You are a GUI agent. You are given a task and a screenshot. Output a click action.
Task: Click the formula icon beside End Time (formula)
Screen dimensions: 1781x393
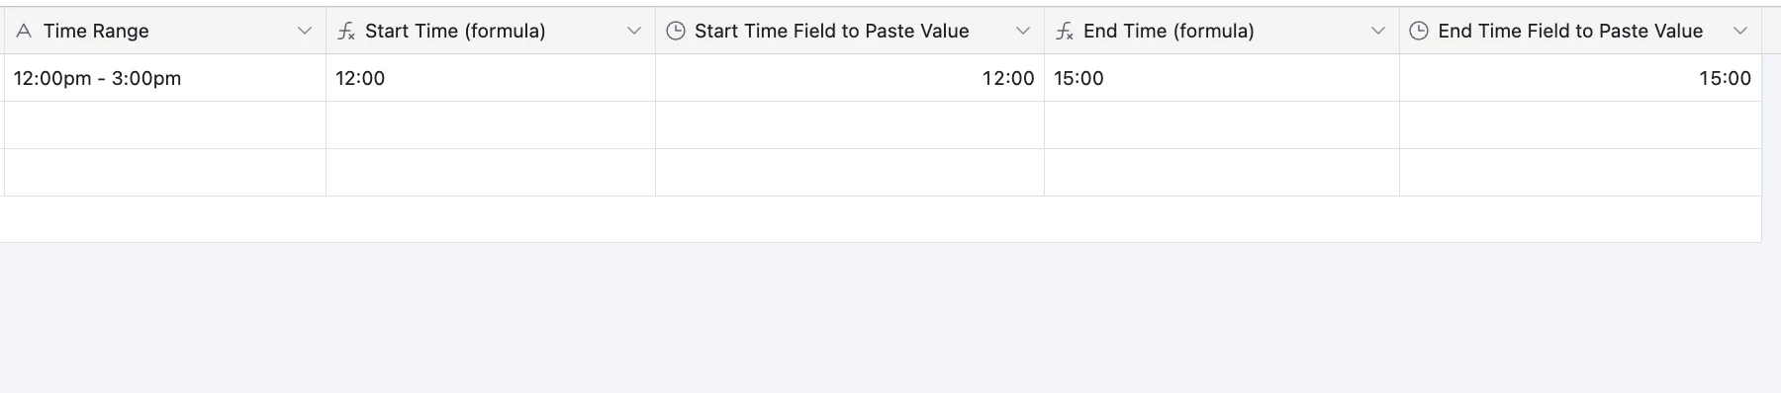(1065, 31)
